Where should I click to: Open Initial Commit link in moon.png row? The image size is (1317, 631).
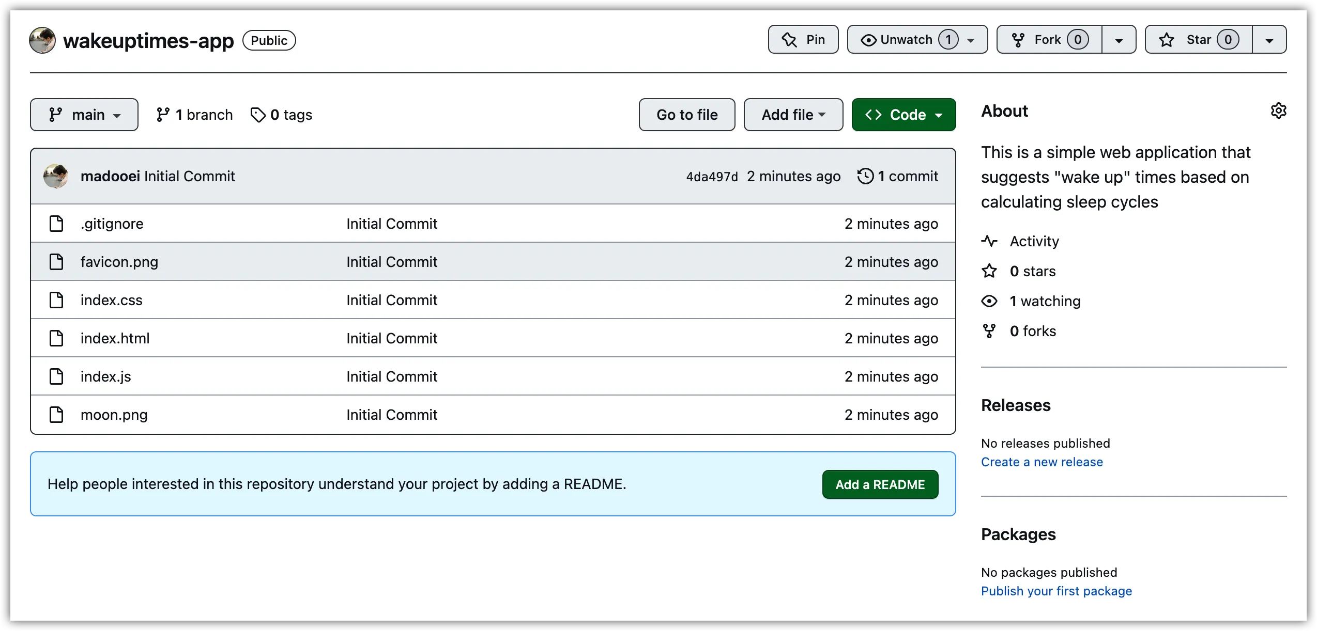[392, 415]
